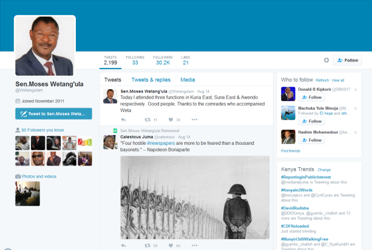Refresh the Who to follow list
The width and height of the screenshot is (372, 250).
click(323, 80)
